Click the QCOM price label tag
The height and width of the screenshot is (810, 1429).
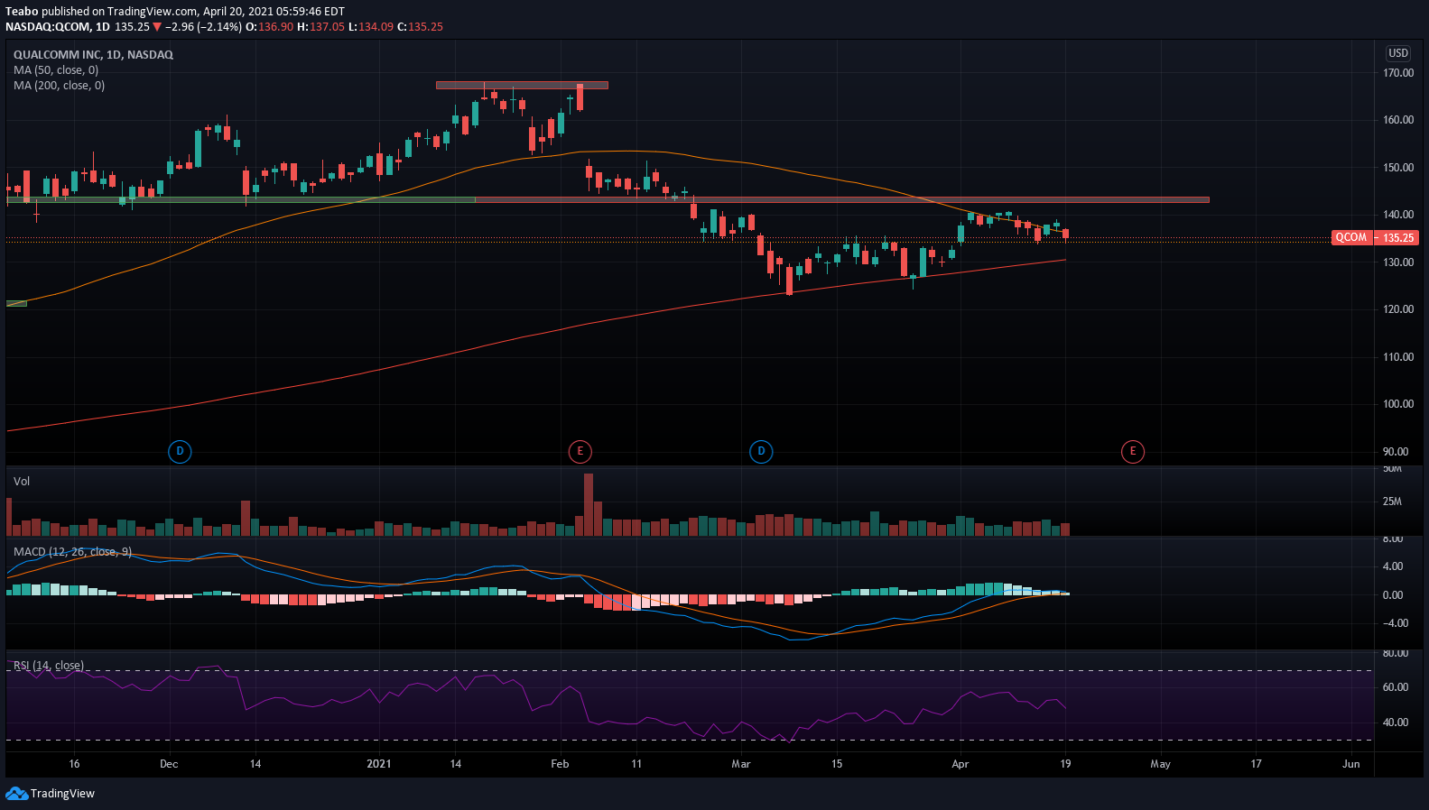point(1351,238)
